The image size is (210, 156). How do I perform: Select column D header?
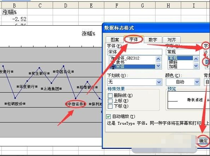point(65,5)
